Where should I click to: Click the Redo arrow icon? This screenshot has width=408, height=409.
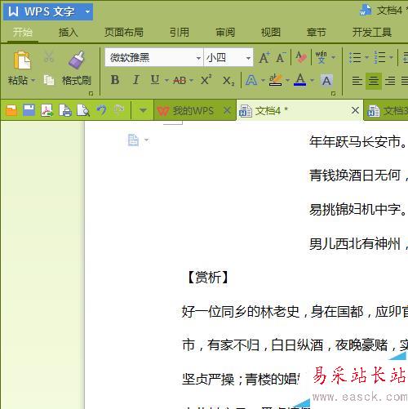coord(119,109)
